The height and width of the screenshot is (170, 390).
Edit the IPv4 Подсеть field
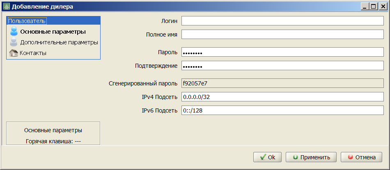pos(282,97)
